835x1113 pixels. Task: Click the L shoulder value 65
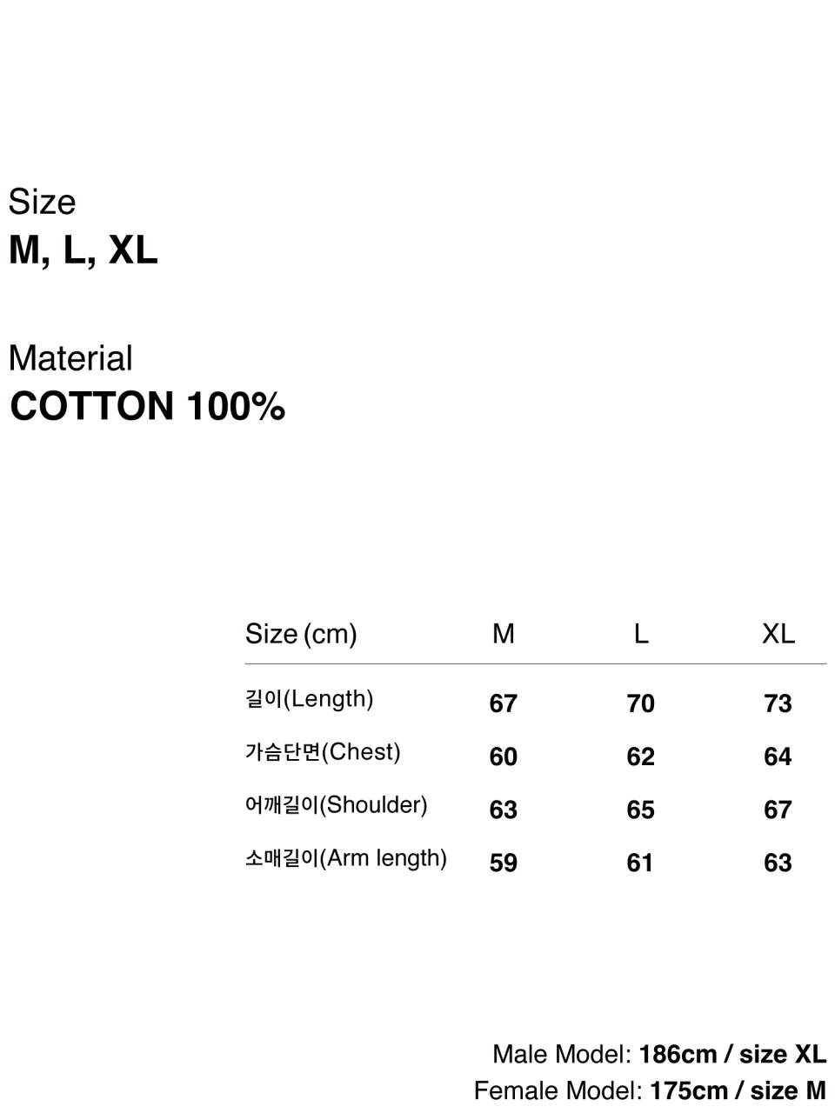641,810
